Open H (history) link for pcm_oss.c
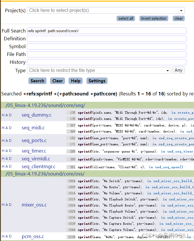Image resolution: width=194 pixels, height=241 pixels. (3, 236)
